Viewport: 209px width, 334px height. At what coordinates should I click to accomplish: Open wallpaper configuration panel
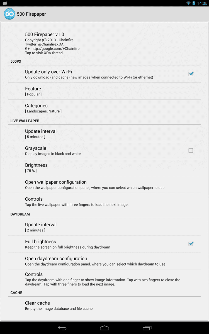104,185
